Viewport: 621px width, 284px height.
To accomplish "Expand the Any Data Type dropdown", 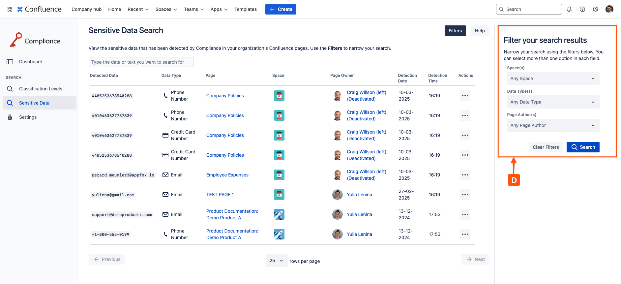I will point(553,102).
